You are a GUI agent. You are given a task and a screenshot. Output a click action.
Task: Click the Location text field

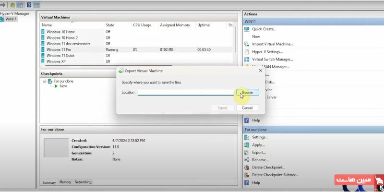pos(186,92)
